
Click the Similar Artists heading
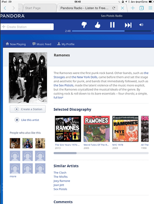tap(66, 166)
